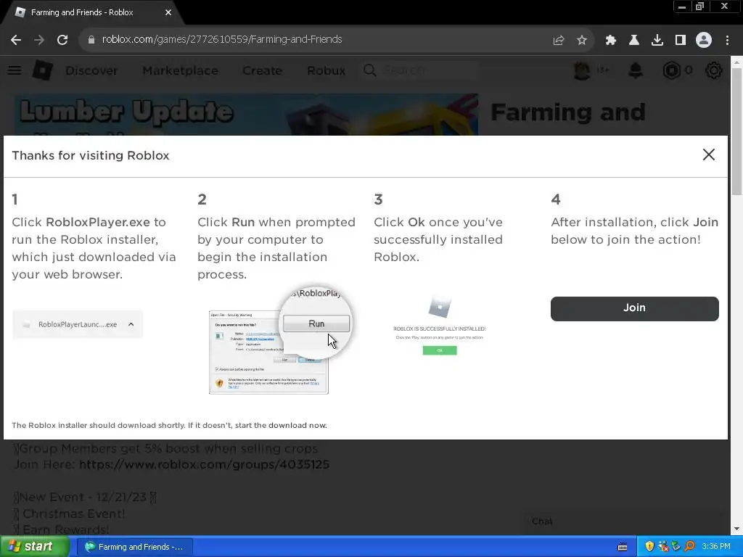The width and height of the screenshot is (743, 557).
Task: Click the 'Christmas Event!' description line
Action: pyautogui.click(x=73, y=513)
